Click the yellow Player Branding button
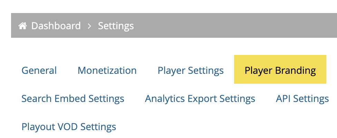Screen dimensions: 337x138 tap(280, 69)
